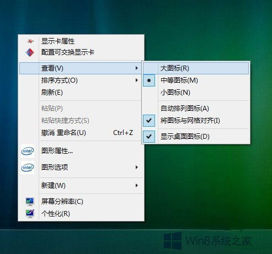This screenshot has height=254, width=272.
Task: Click the Intel icon beside 图形选项
Action: 28,167
